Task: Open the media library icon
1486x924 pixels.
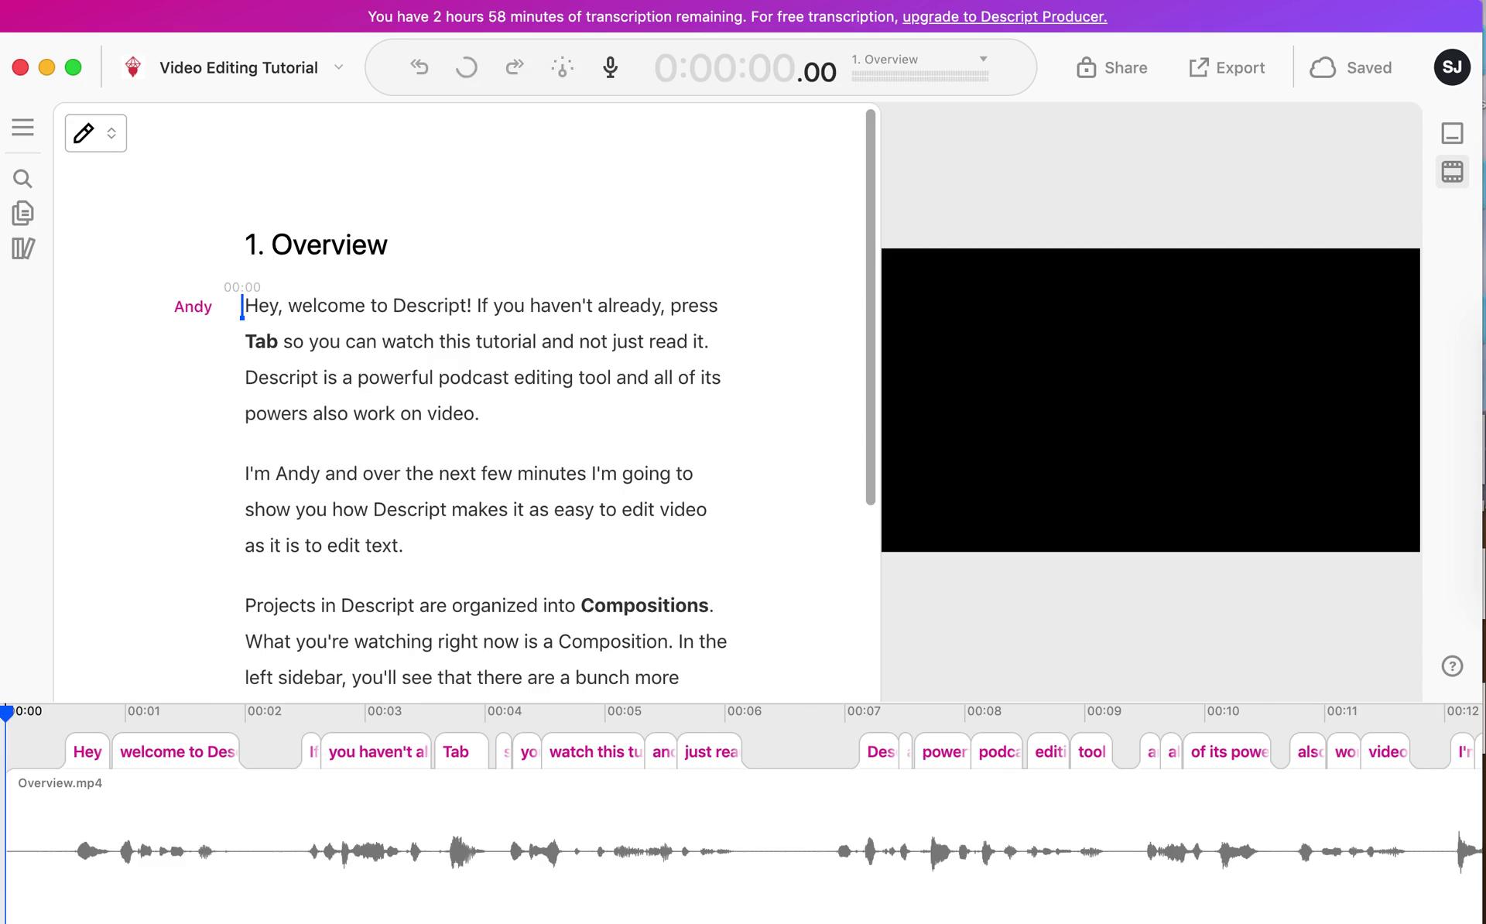Action: [23, 248]
